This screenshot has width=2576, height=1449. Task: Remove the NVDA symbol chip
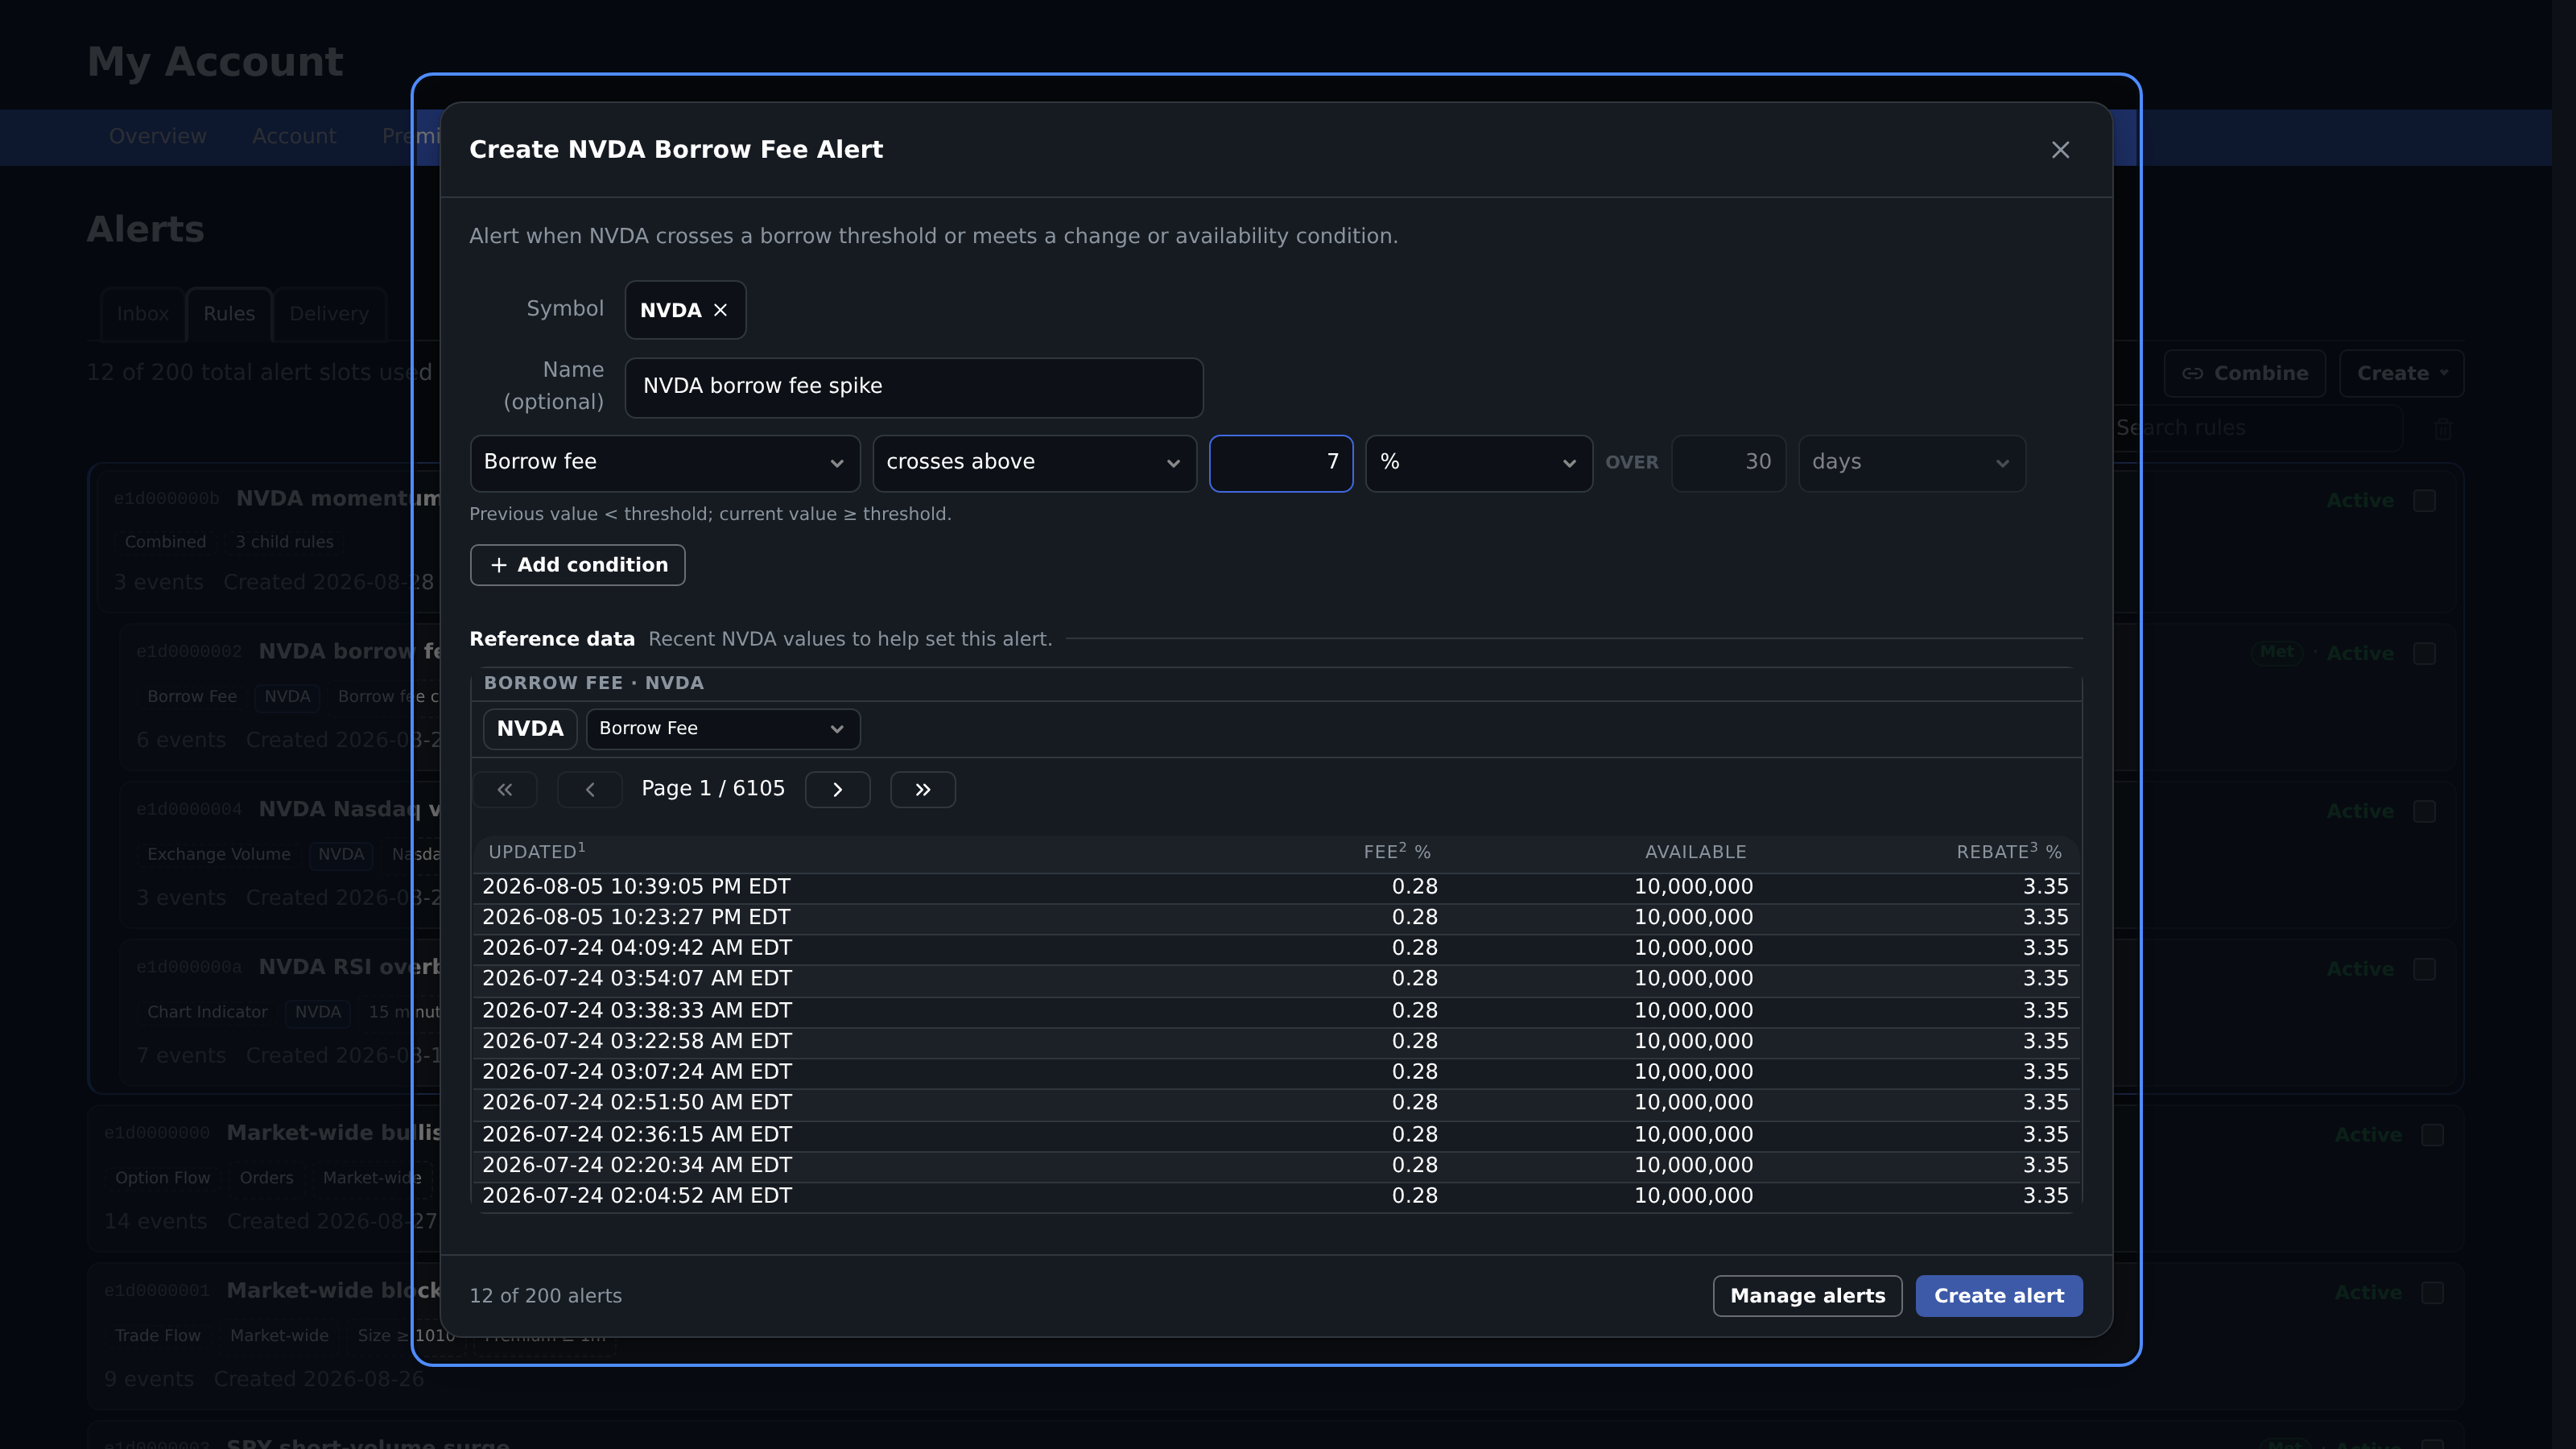(720, 310)
